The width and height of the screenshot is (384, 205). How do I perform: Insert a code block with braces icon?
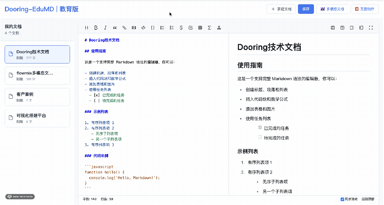tap(153, 28)
